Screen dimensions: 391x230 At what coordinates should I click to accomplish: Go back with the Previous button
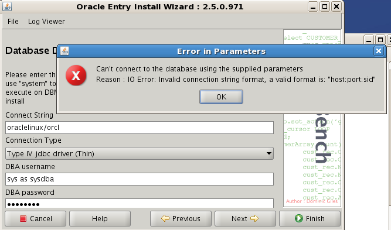(x=181, y=218)
